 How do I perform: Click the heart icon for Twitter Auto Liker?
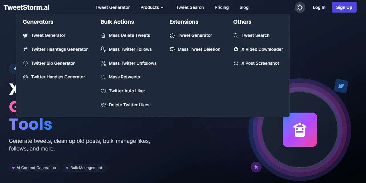coord(103,91)
